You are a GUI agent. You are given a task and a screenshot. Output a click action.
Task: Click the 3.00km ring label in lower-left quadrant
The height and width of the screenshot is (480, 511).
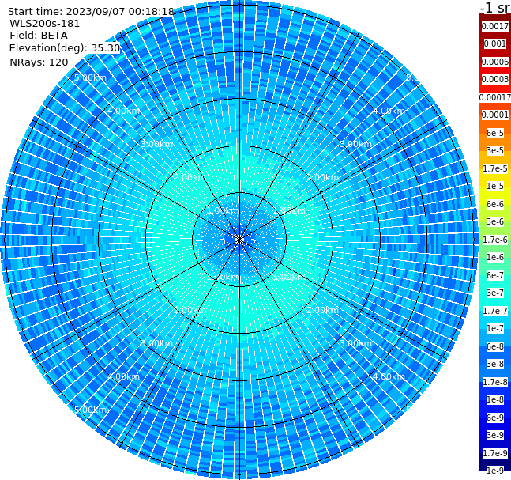(156, 343)
